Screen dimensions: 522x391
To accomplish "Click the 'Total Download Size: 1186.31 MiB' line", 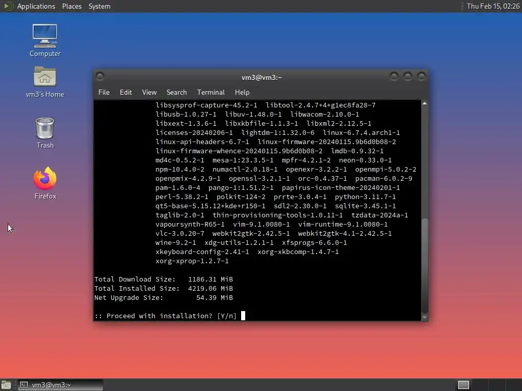I will [164, 280].
